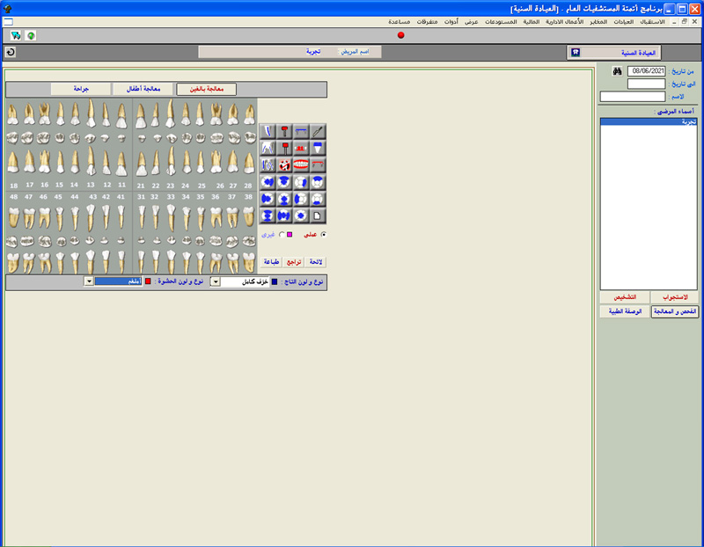Select the root canal tool icon

click(x=268, y=131)
